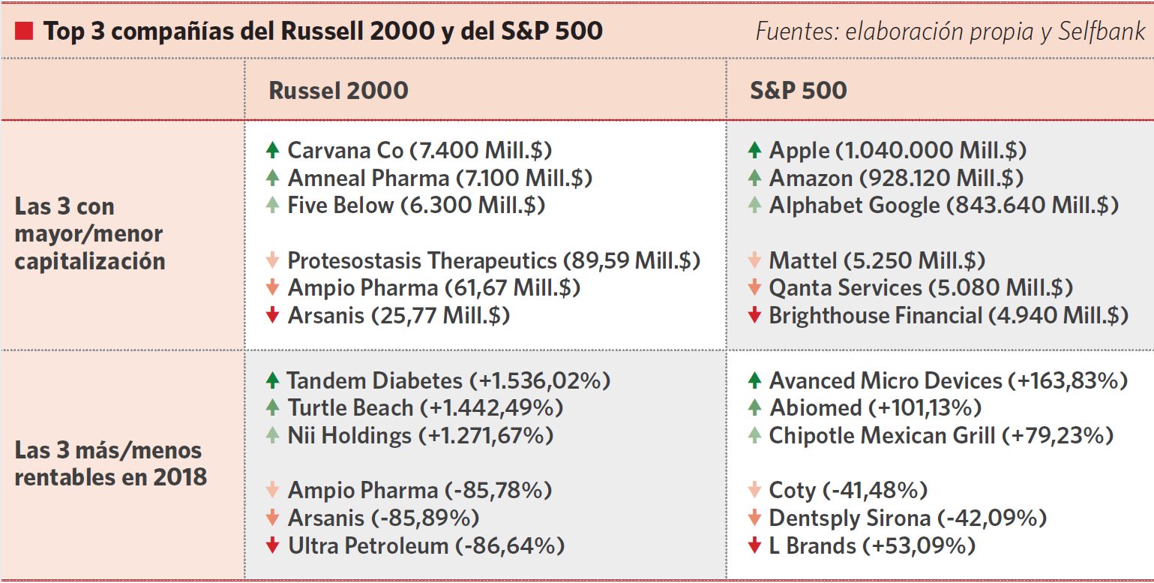Select the S&P 500 column header
Viewport: 1154px width, 583px height.
pos(798,91)
